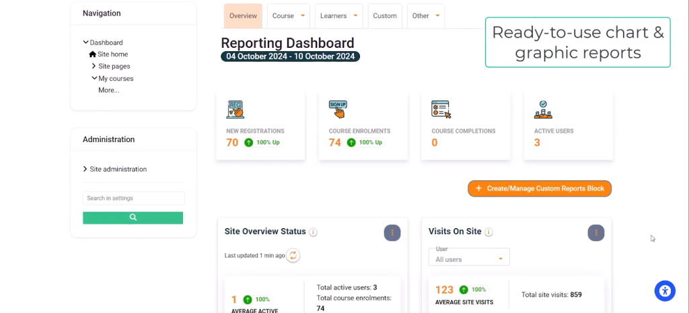Refresh the Site Overview Status data
Viewport: 689px width, 313px height.
point(293,255)
